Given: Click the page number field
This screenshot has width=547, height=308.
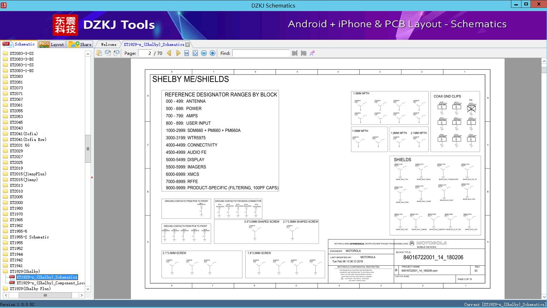Looking at the screenshot, I should click(145, 53).
